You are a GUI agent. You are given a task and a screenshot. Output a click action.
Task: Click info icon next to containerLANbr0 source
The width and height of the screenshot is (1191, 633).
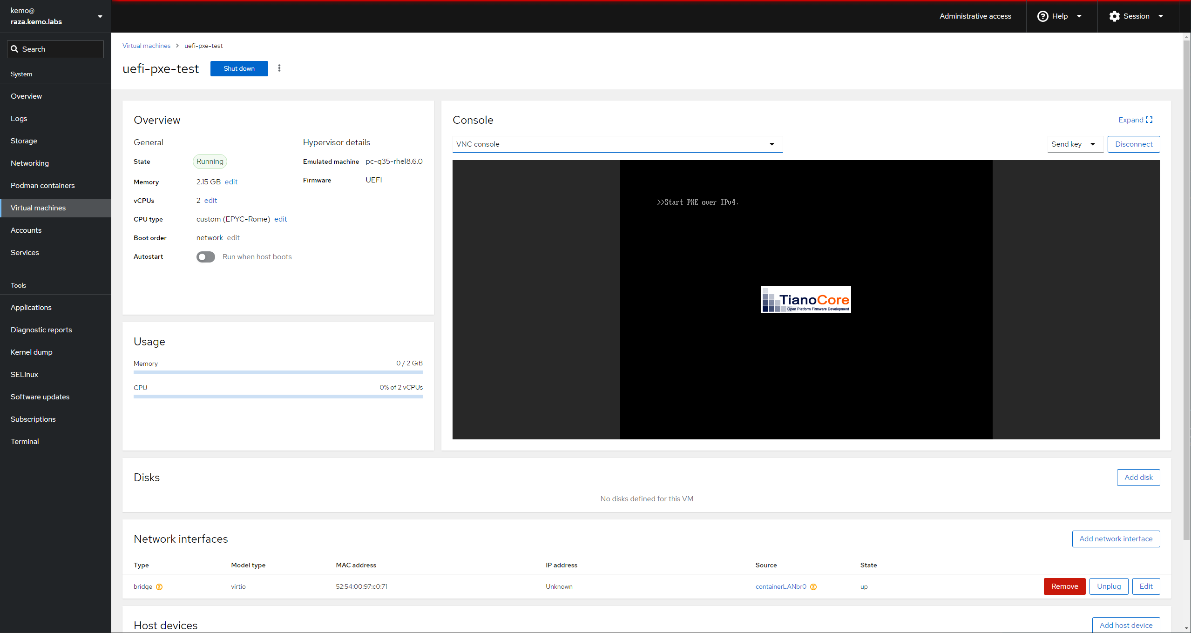coord(813,587)
